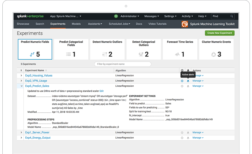Open the Exp2_VPN_Usage experiment link
The height and width of the screenshot is (154, 252).
pyautogui.click(x=36, y=81)
